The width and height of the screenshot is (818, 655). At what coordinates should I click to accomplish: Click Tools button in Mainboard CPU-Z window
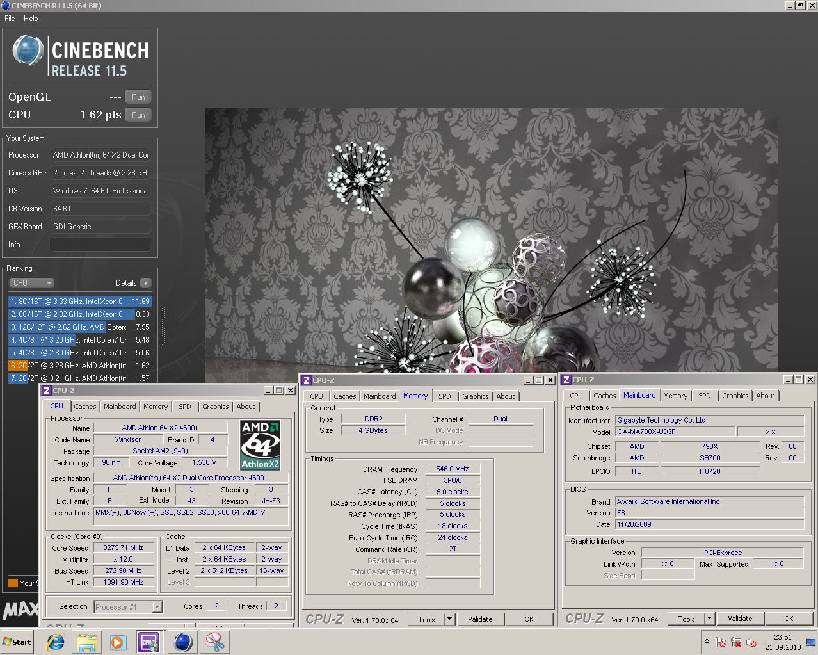[686, 619]
